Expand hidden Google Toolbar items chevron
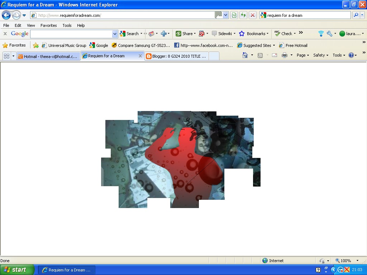 (x=301, y=33)
